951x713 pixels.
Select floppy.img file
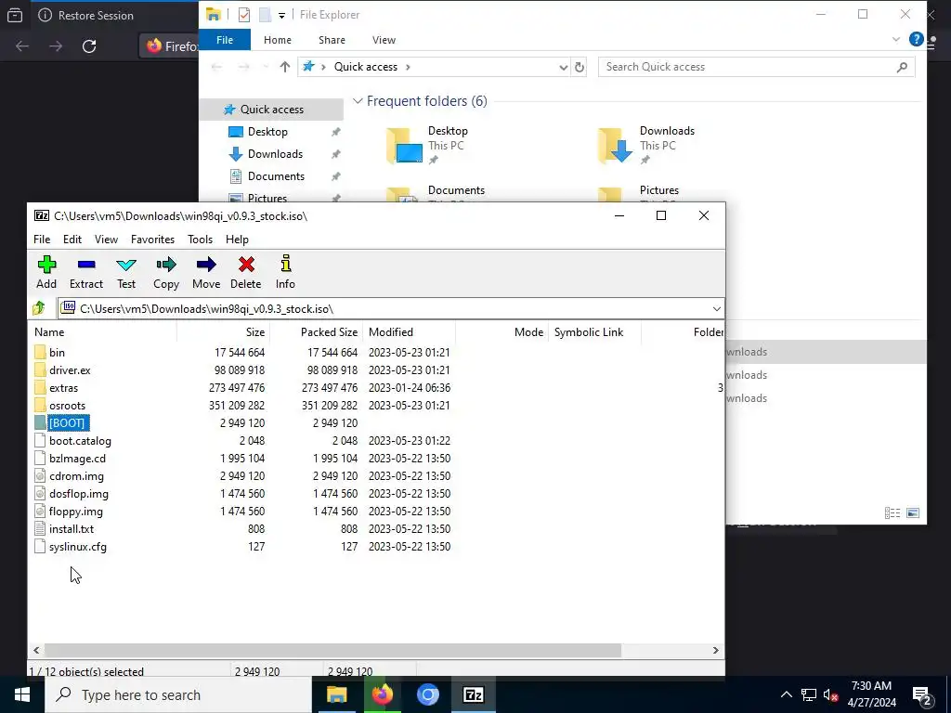(76, 512)
